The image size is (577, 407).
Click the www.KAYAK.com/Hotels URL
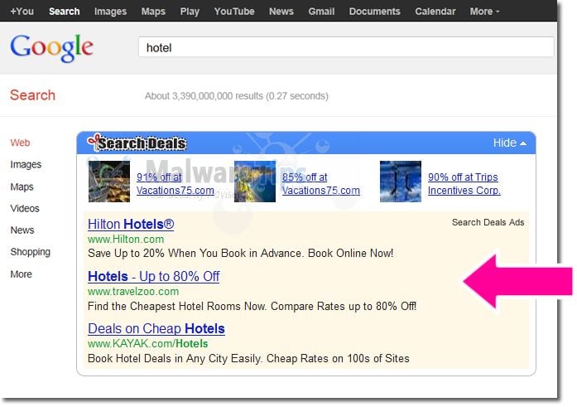click(148, 344)
